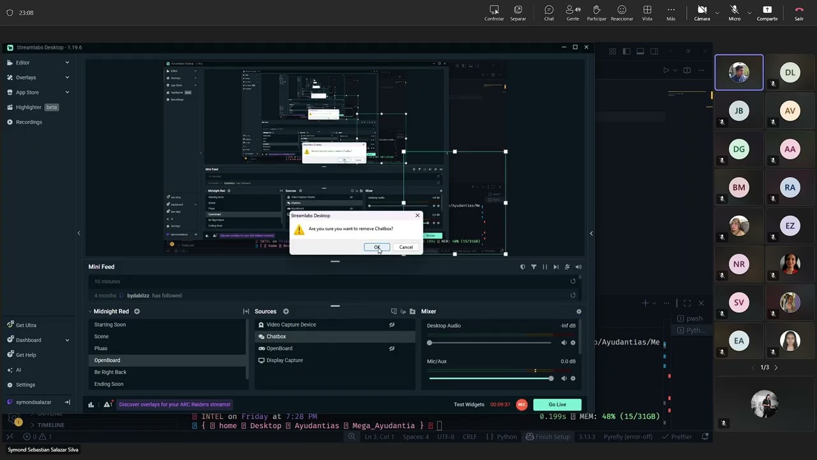Click Separar pop-out icon in Teams
The image size is (817, 460).
point(518,13)
